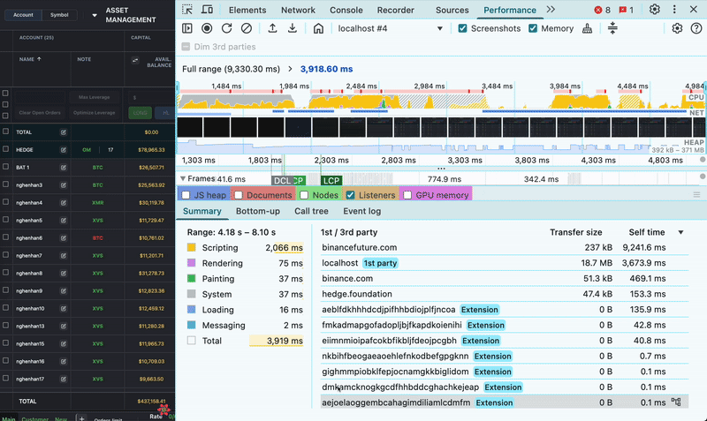Clear the current performance recording
Viewport: 707px width, 421px height.
coord(247,28)
